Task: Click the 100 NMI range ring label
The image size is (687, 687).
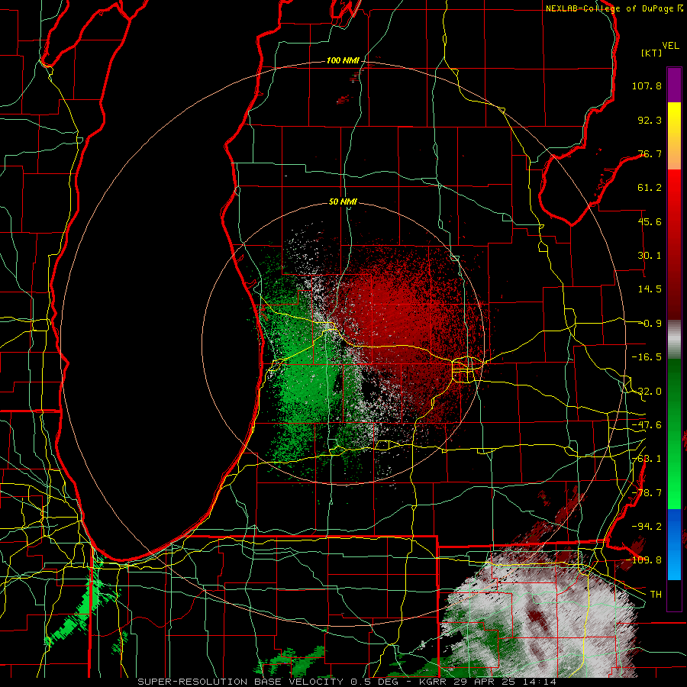Action: click(x=343, y=60)
